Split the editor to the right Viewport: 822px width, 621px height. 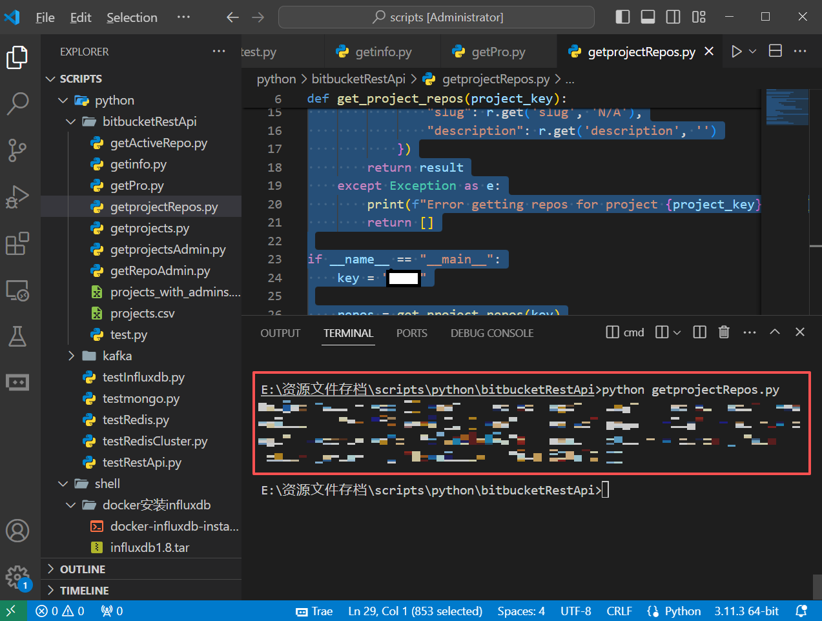[x=776, y=51]
